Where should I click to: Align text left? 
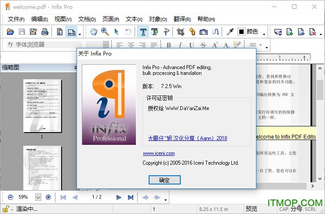[119, 44]
